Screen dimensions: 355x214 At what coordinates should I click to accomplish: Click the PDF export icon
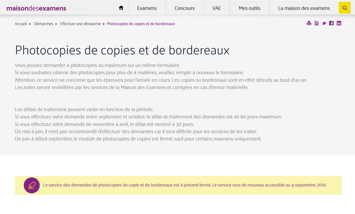[317, 23]
